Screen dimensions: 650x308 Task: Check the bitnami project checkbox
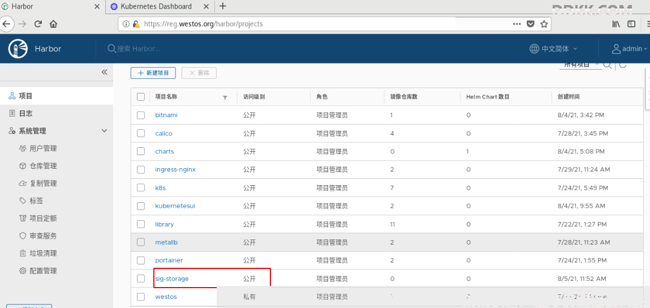tap(141, 115)
